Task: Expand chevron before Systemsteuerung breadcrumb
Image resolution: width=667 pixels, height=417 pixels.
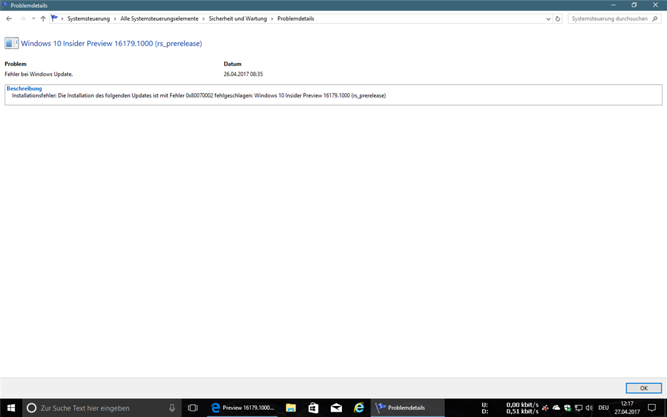Action: point(62,19)
